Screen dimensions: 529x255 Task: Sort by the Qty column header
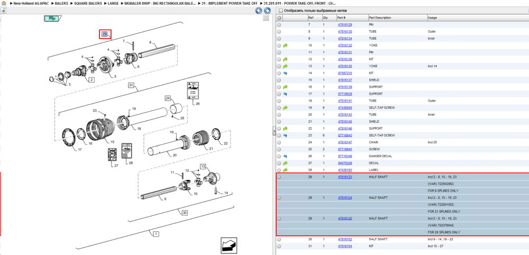pos(325,17)
